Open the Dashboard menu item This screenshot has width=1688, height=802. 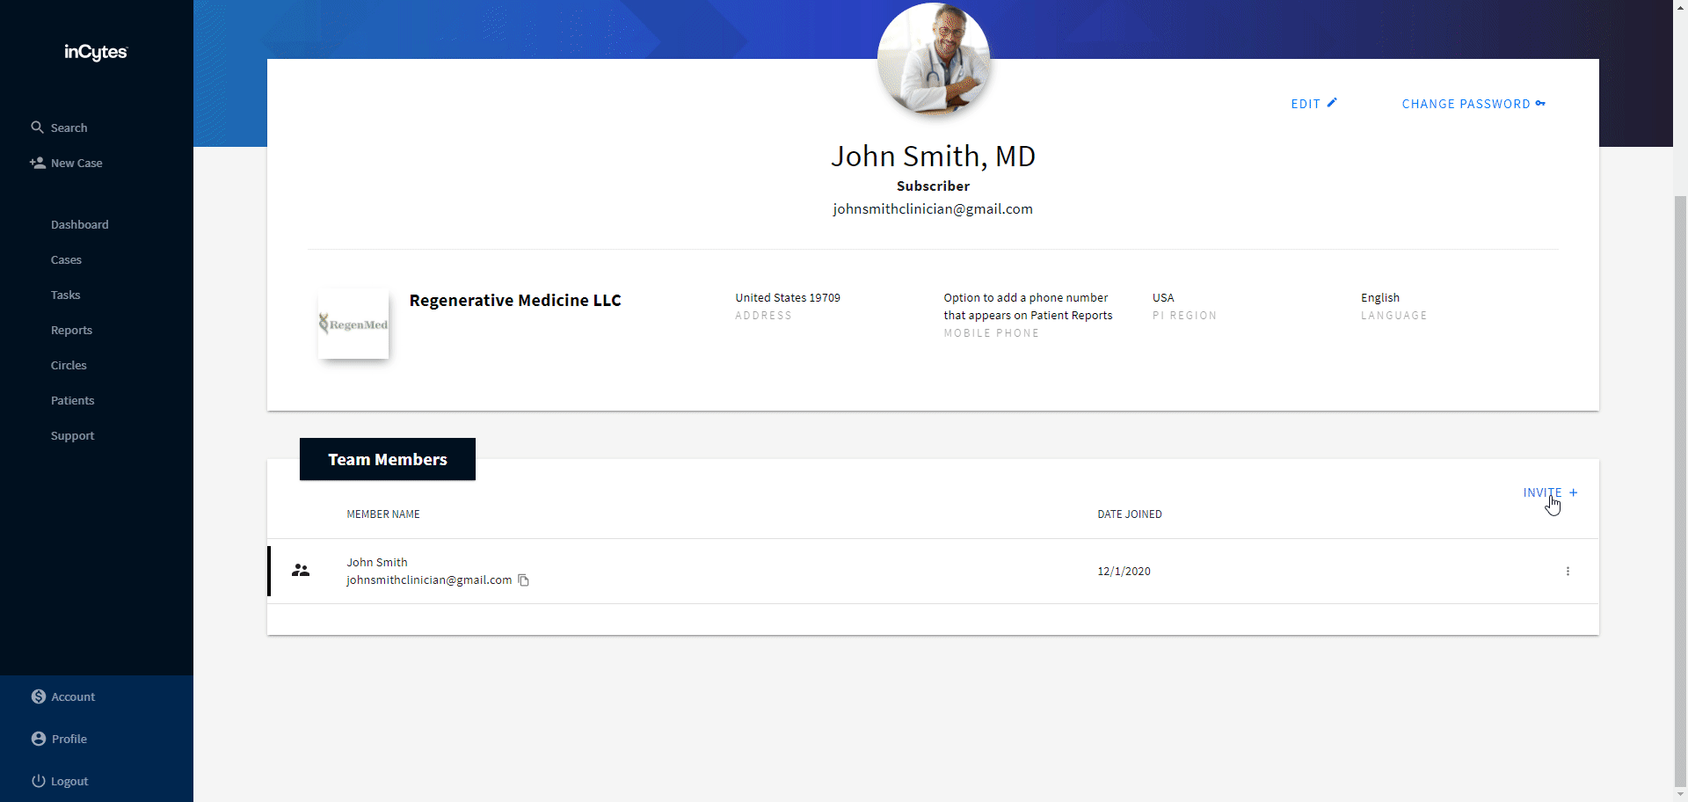click(x=80, y=224)
